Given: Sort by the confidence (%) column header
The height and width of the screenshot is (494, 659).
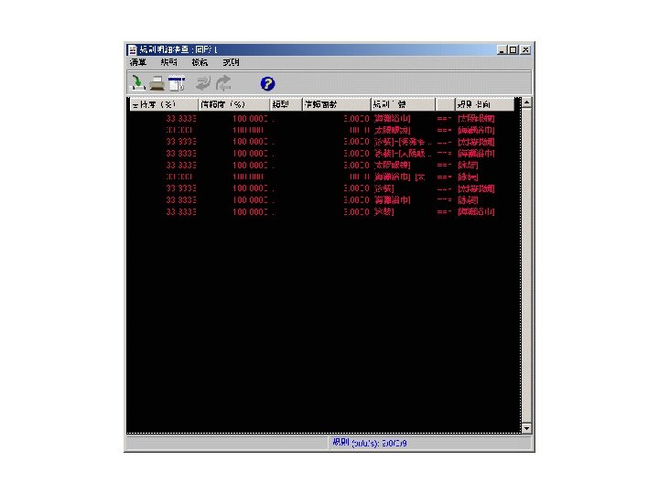Looking at the screenshot, I should (x=233, y=104).
